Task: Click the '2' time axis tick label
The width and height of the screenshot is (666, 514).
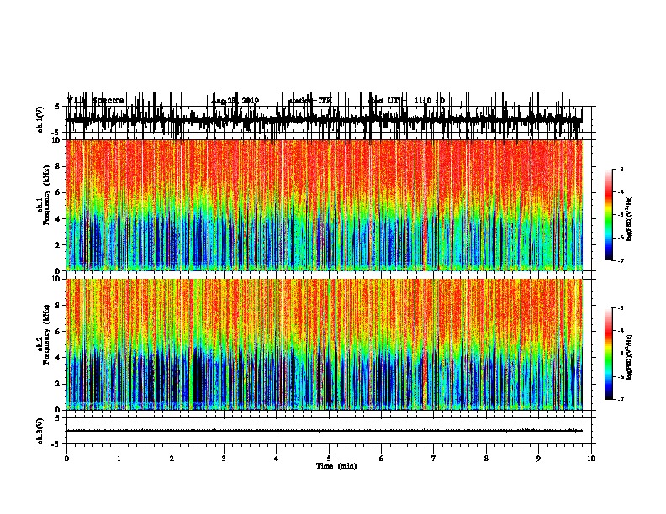Action: 172,459
